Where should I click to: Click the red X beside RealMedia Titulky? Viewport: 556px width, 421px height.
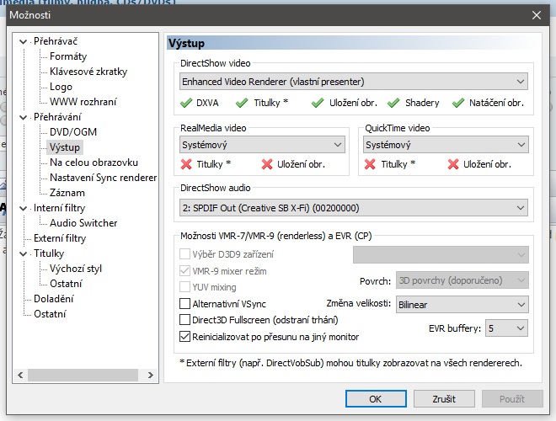point(186,164)
